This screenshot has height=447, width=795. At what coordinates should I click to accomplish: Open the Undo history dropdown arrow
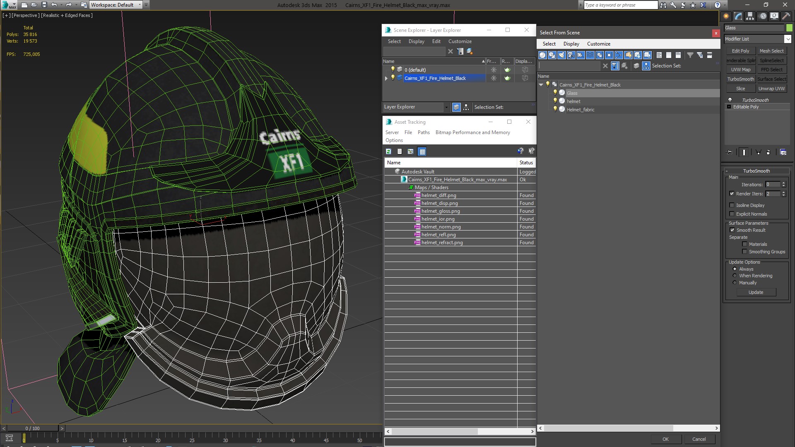pyautogui.click(x=60, y=5)
